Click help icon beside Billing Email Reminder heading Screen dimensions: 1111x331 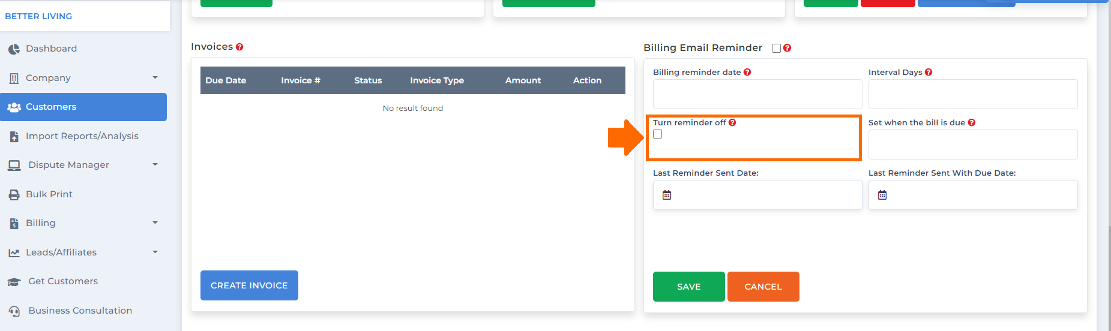(787, 48)
